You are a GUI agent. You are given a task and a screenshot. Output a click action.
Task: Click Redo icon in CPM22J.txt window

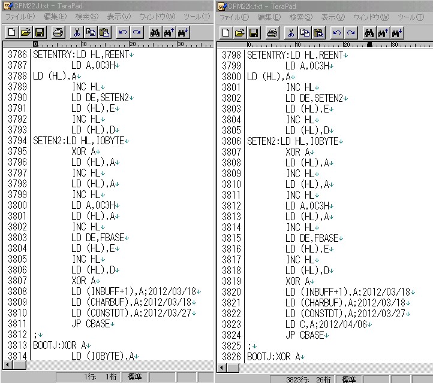click(137, 32)
